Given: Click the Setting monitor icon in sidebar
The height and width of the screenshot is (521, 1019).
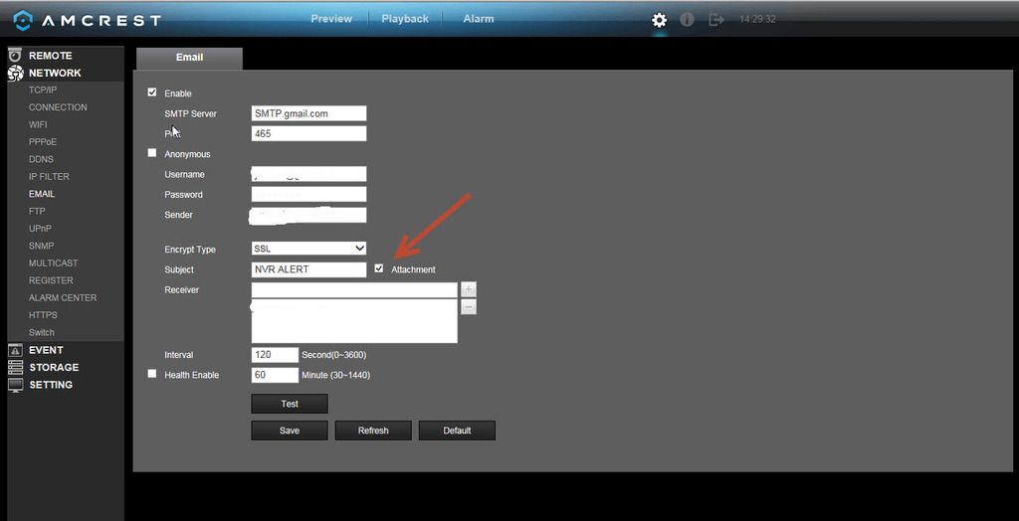Looking at the screenshot, I should click(15, 385).
